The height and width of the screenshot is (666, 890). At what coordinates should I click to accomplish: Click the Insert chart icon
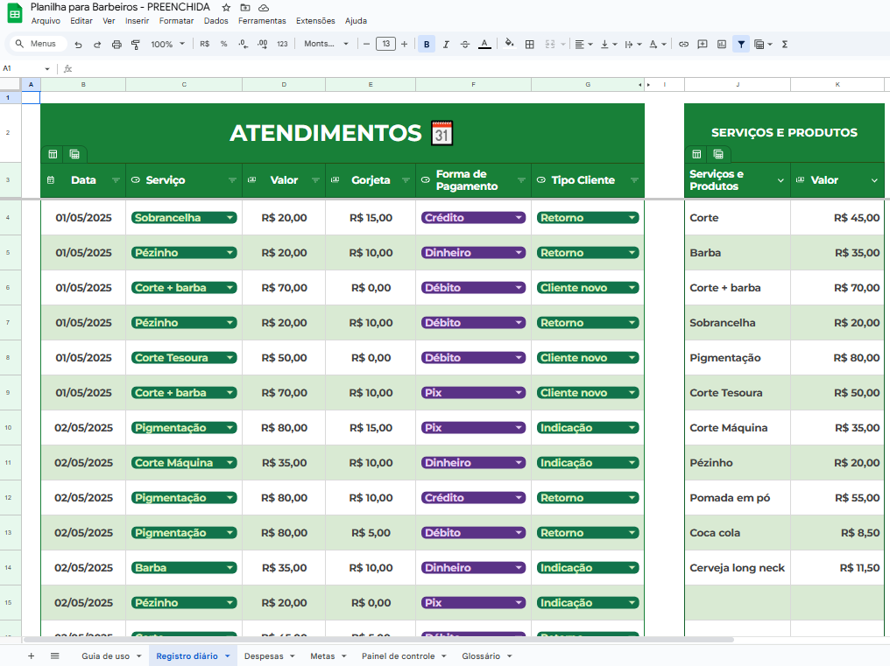(x=722, y=44)
